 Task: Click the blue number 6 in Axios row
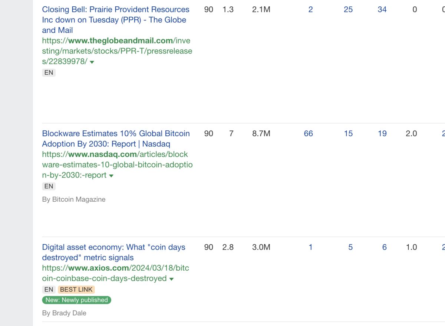pyautogui.click(x=384, y=247)
